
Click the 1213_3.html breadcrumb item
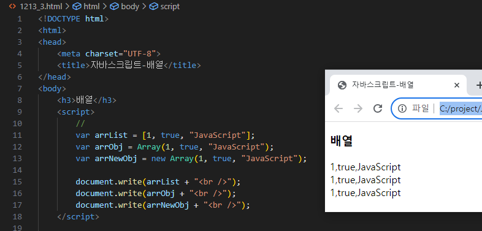pyautogui.click(x=41, y=6)
